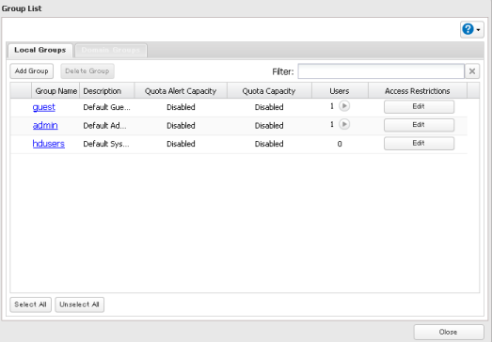Click guest's Quota Alert Capacity 'Disabled' cell
This screenshot has width=492, height=342.
pyautogui.click(x=181, y=107)
